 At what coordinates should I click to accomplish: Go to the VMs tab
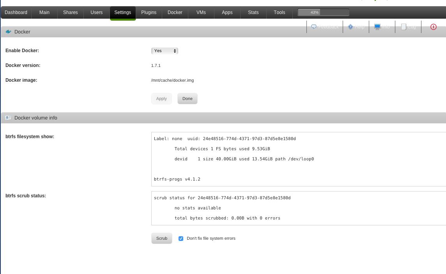(x=201, y=12)
